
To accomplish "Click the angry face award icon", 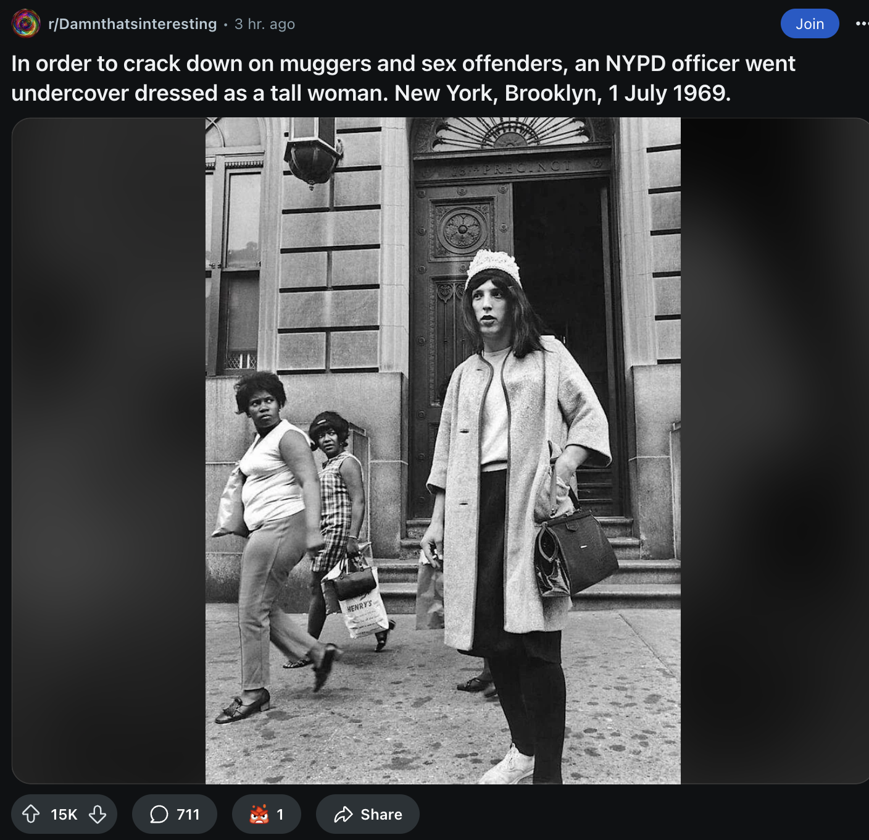I will (259, 814).
